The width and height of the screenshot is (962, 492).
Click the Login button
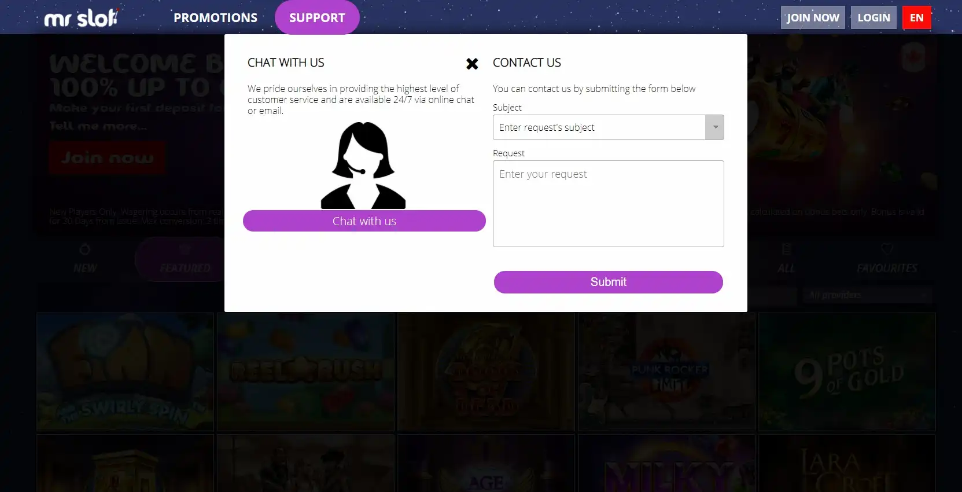coord(873,17)
